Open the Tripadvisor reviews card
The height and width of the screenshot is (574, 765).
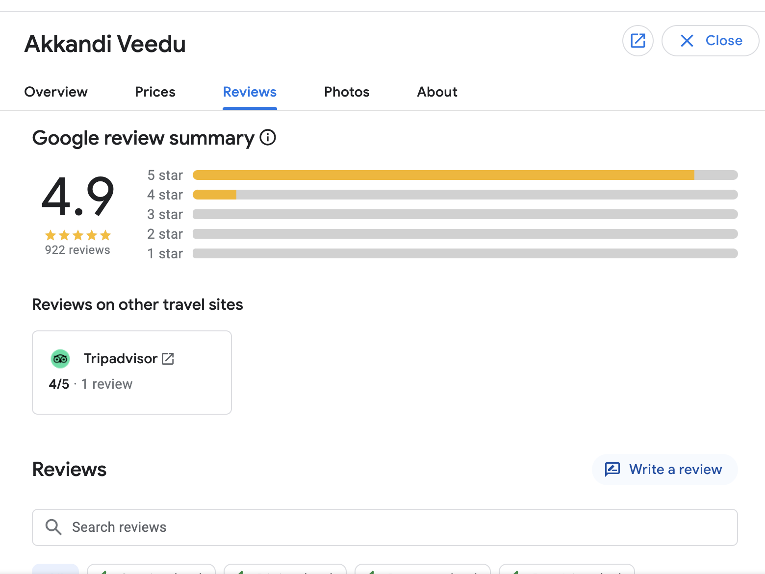coord(131,372)
